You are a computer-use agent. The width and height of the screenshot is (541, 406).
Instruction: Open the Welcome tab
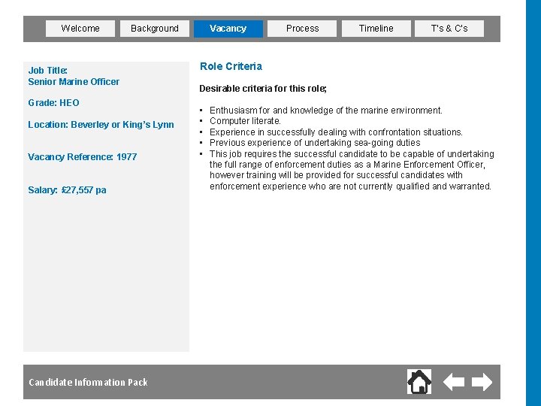pyautogui.click(x=80, y=29)
